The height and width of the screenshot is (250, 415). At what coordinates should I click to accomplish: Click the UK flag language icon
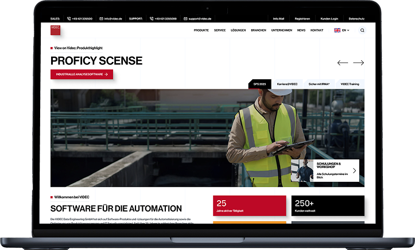tap(337, 30)
